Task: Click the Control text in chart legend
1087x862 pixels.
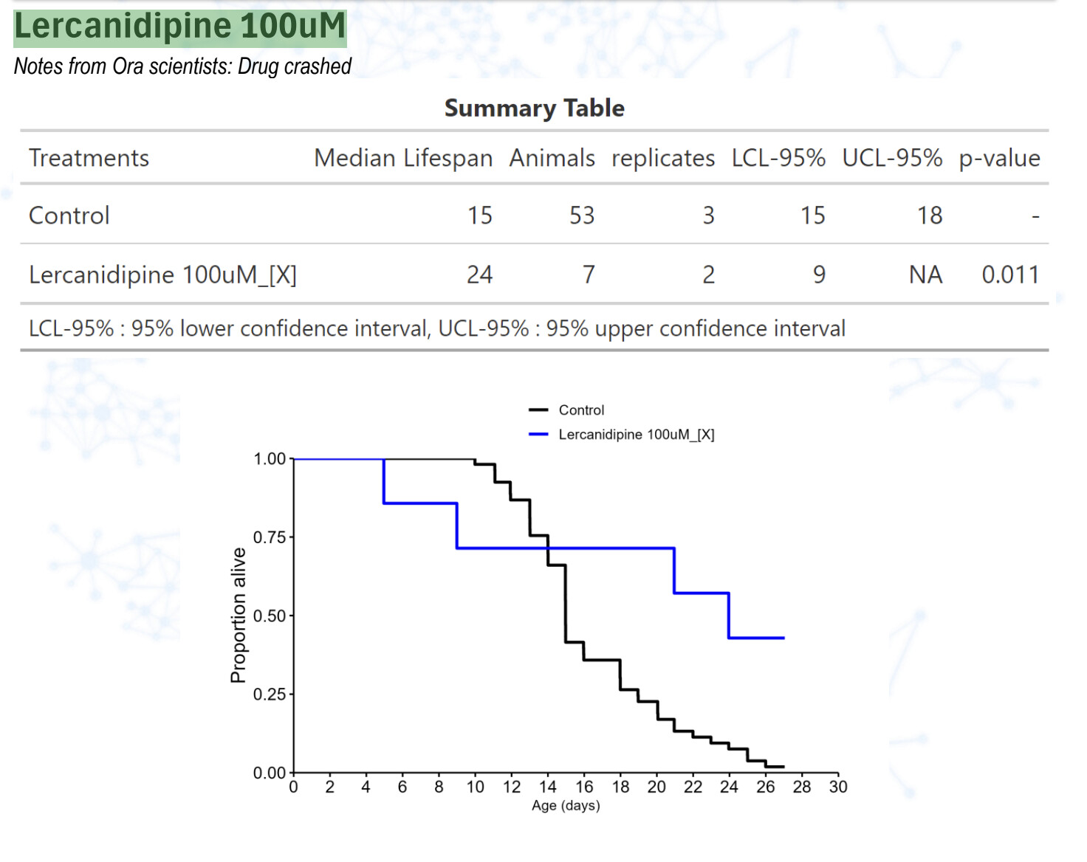Action: [x=581, y=410]
